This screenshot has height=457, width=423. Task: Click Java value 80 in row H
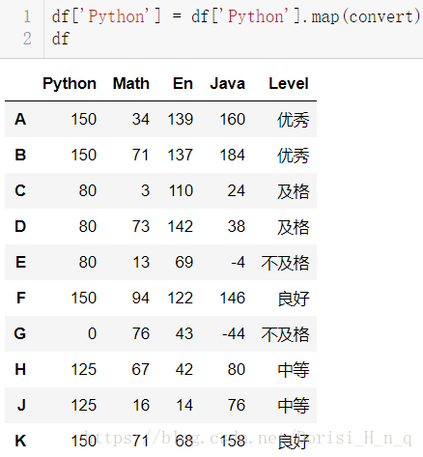coord(237,369)
